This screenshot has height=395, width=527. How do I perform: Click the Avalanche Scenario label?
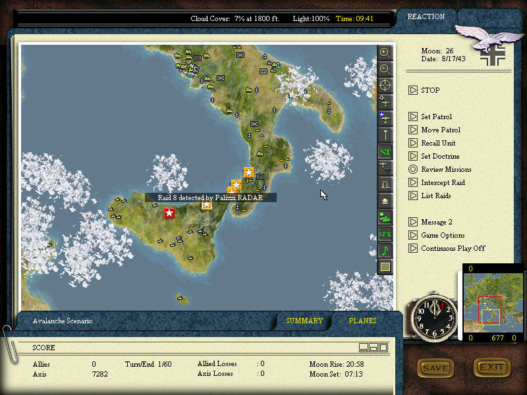coord(63,321)
